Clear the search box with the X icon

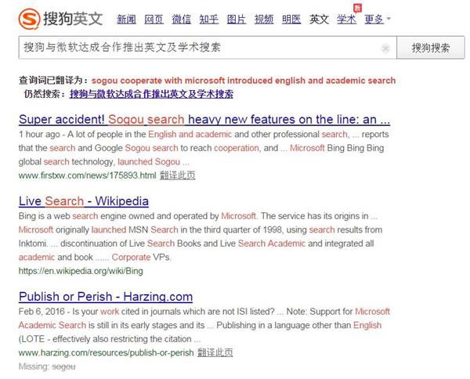(x=385, y=48)
